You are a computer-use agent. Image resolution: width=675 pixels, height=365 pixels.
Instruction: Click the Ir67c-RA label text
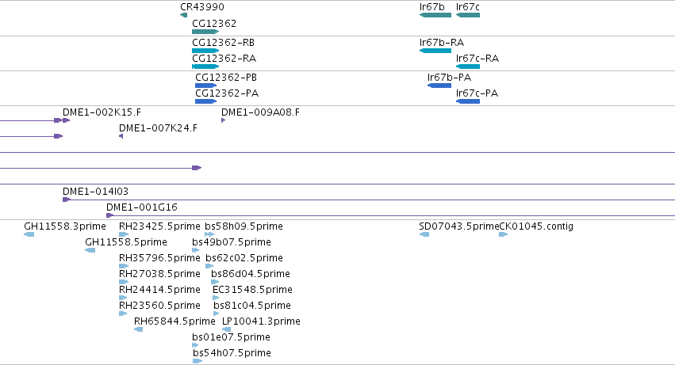click(x=477, y=58)
